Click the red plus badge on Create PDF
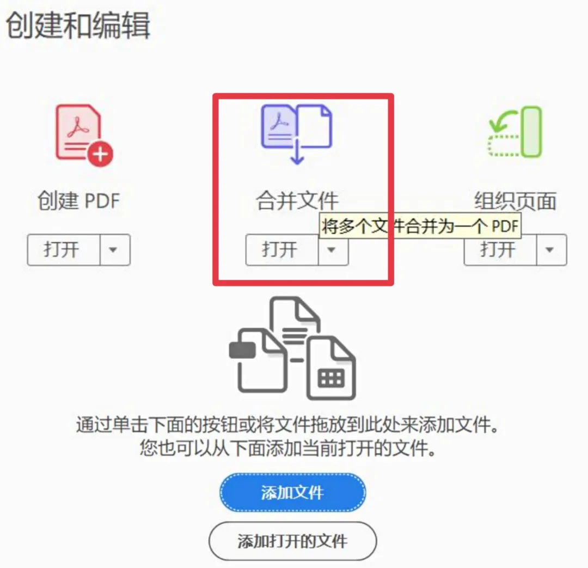The height and width of the screenshot is (568, 588). [x=100, y=154]
